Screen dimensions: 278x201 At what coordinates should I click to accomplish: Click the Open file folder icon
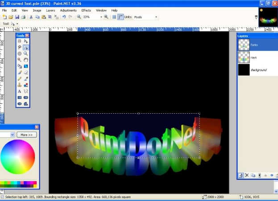click(x=11, y=17)
